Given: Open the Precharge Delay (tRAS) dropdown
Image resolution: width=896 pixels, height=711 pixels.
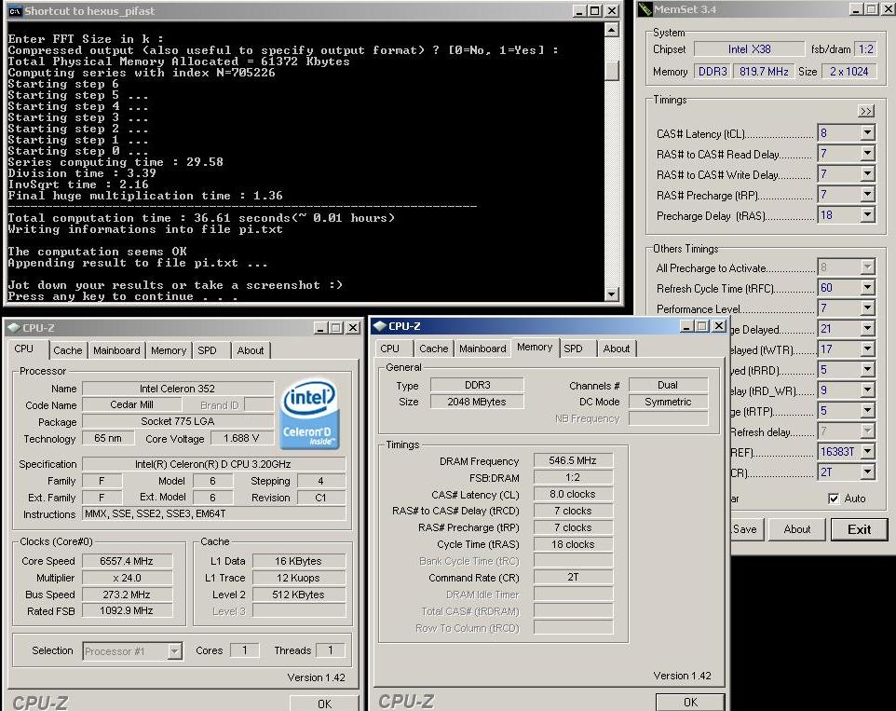Looking at the screenshot, I should (867, 215).
